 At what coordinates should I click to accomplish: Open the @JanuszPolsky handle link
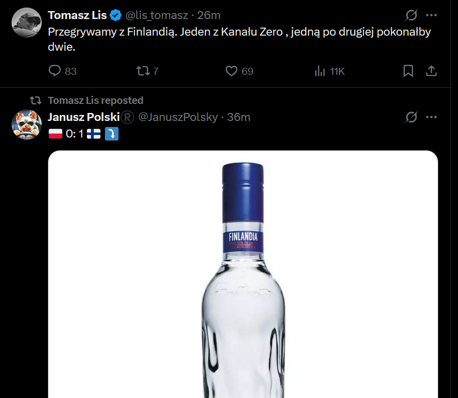point(178,117)
